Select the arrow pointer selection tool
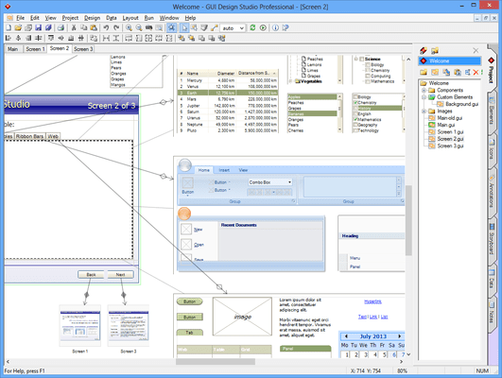Screen dimensions: 502x378 184,27
